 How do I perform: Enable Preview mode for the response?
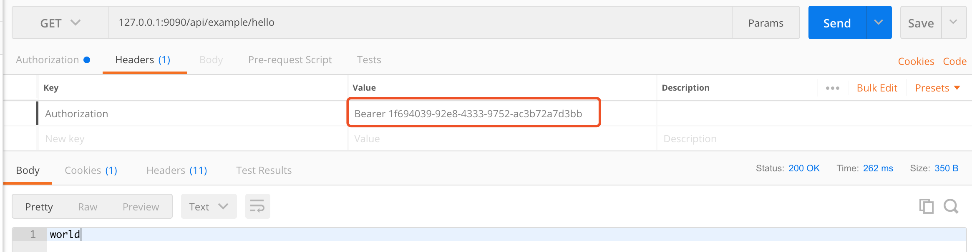[141, 206]
